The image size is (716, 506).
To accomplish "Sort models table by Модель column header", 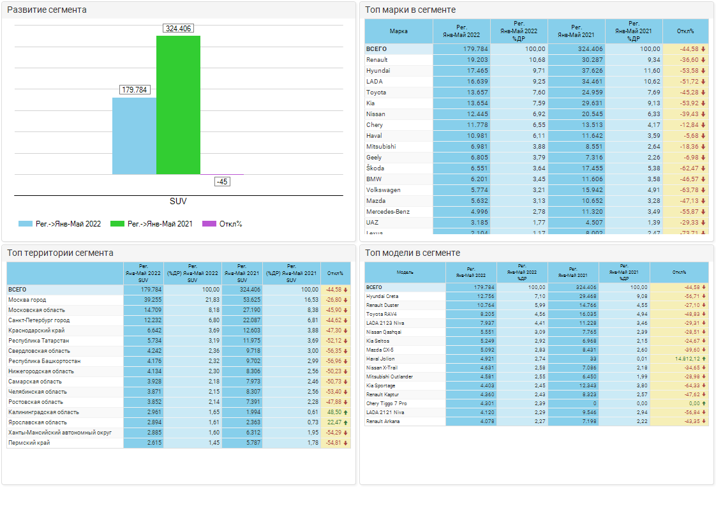I will [405, 272].
